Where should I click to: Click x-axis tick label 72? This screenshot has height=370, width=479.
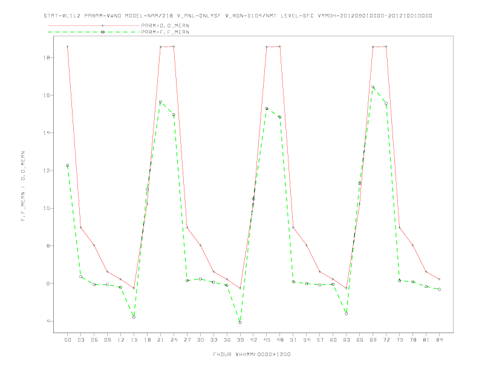(386, 340)
